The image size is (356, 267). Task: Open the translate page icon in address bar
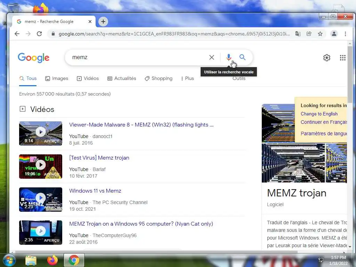[x=298, y=34]
